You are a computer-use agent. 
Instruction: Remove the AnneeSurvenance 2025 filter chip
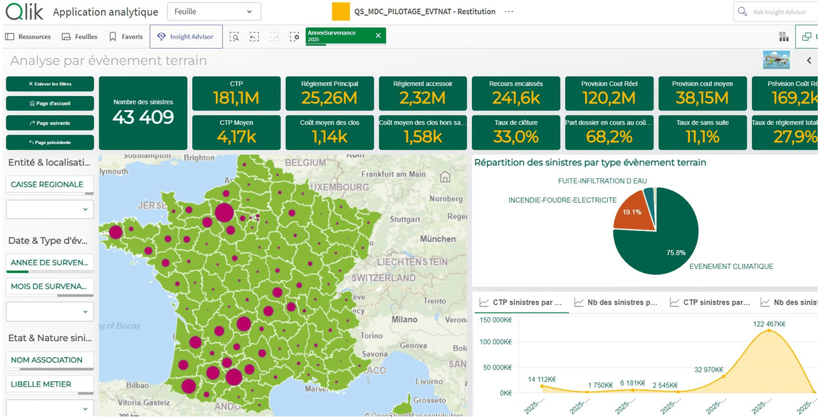378,36
